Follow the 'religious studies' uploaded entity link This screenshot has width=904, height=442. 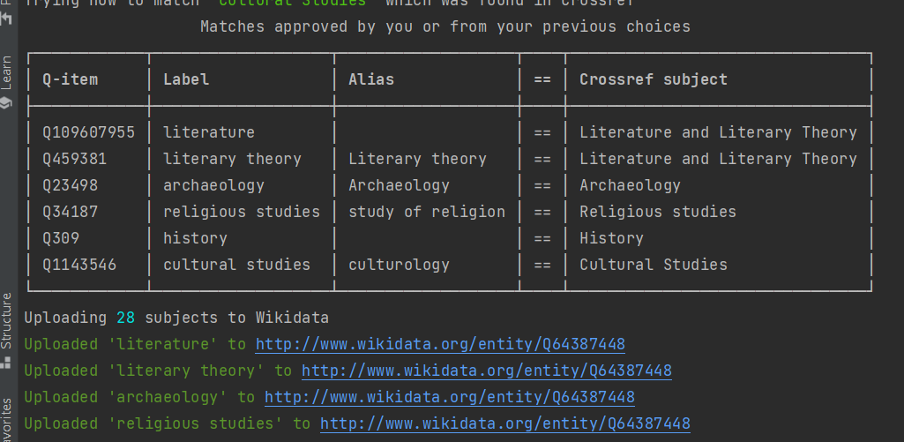pos(505,423)
